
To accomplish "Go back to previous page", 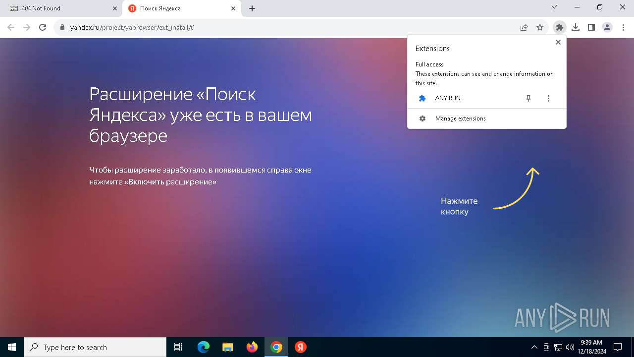I will [x=11, y=27].
